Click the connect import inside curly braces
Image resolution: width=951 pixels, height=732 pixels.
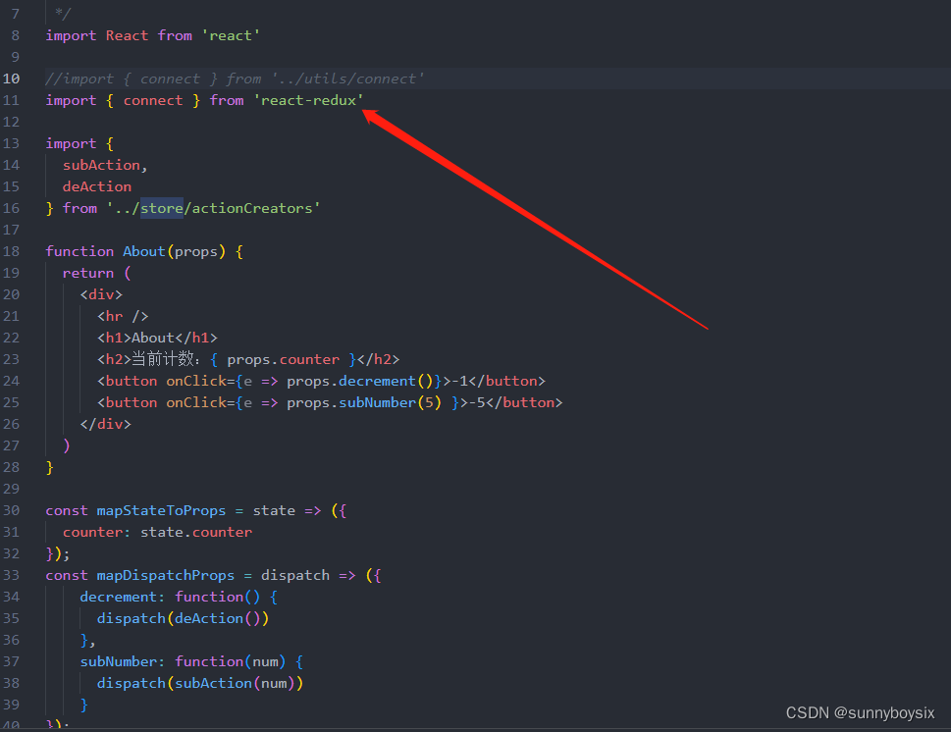pos(153,99)
